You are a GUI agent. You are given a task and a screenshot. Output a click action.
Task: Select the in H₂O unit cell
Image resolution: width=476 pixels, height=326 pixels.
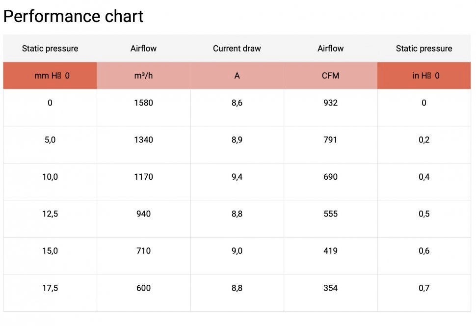click(x=424, y=76)
